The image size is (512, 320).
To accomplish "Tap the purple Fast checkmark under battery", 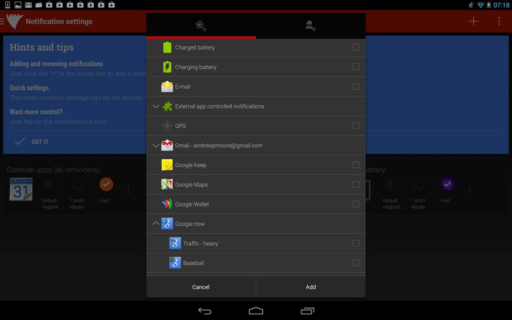I will [x=447, y=184].
